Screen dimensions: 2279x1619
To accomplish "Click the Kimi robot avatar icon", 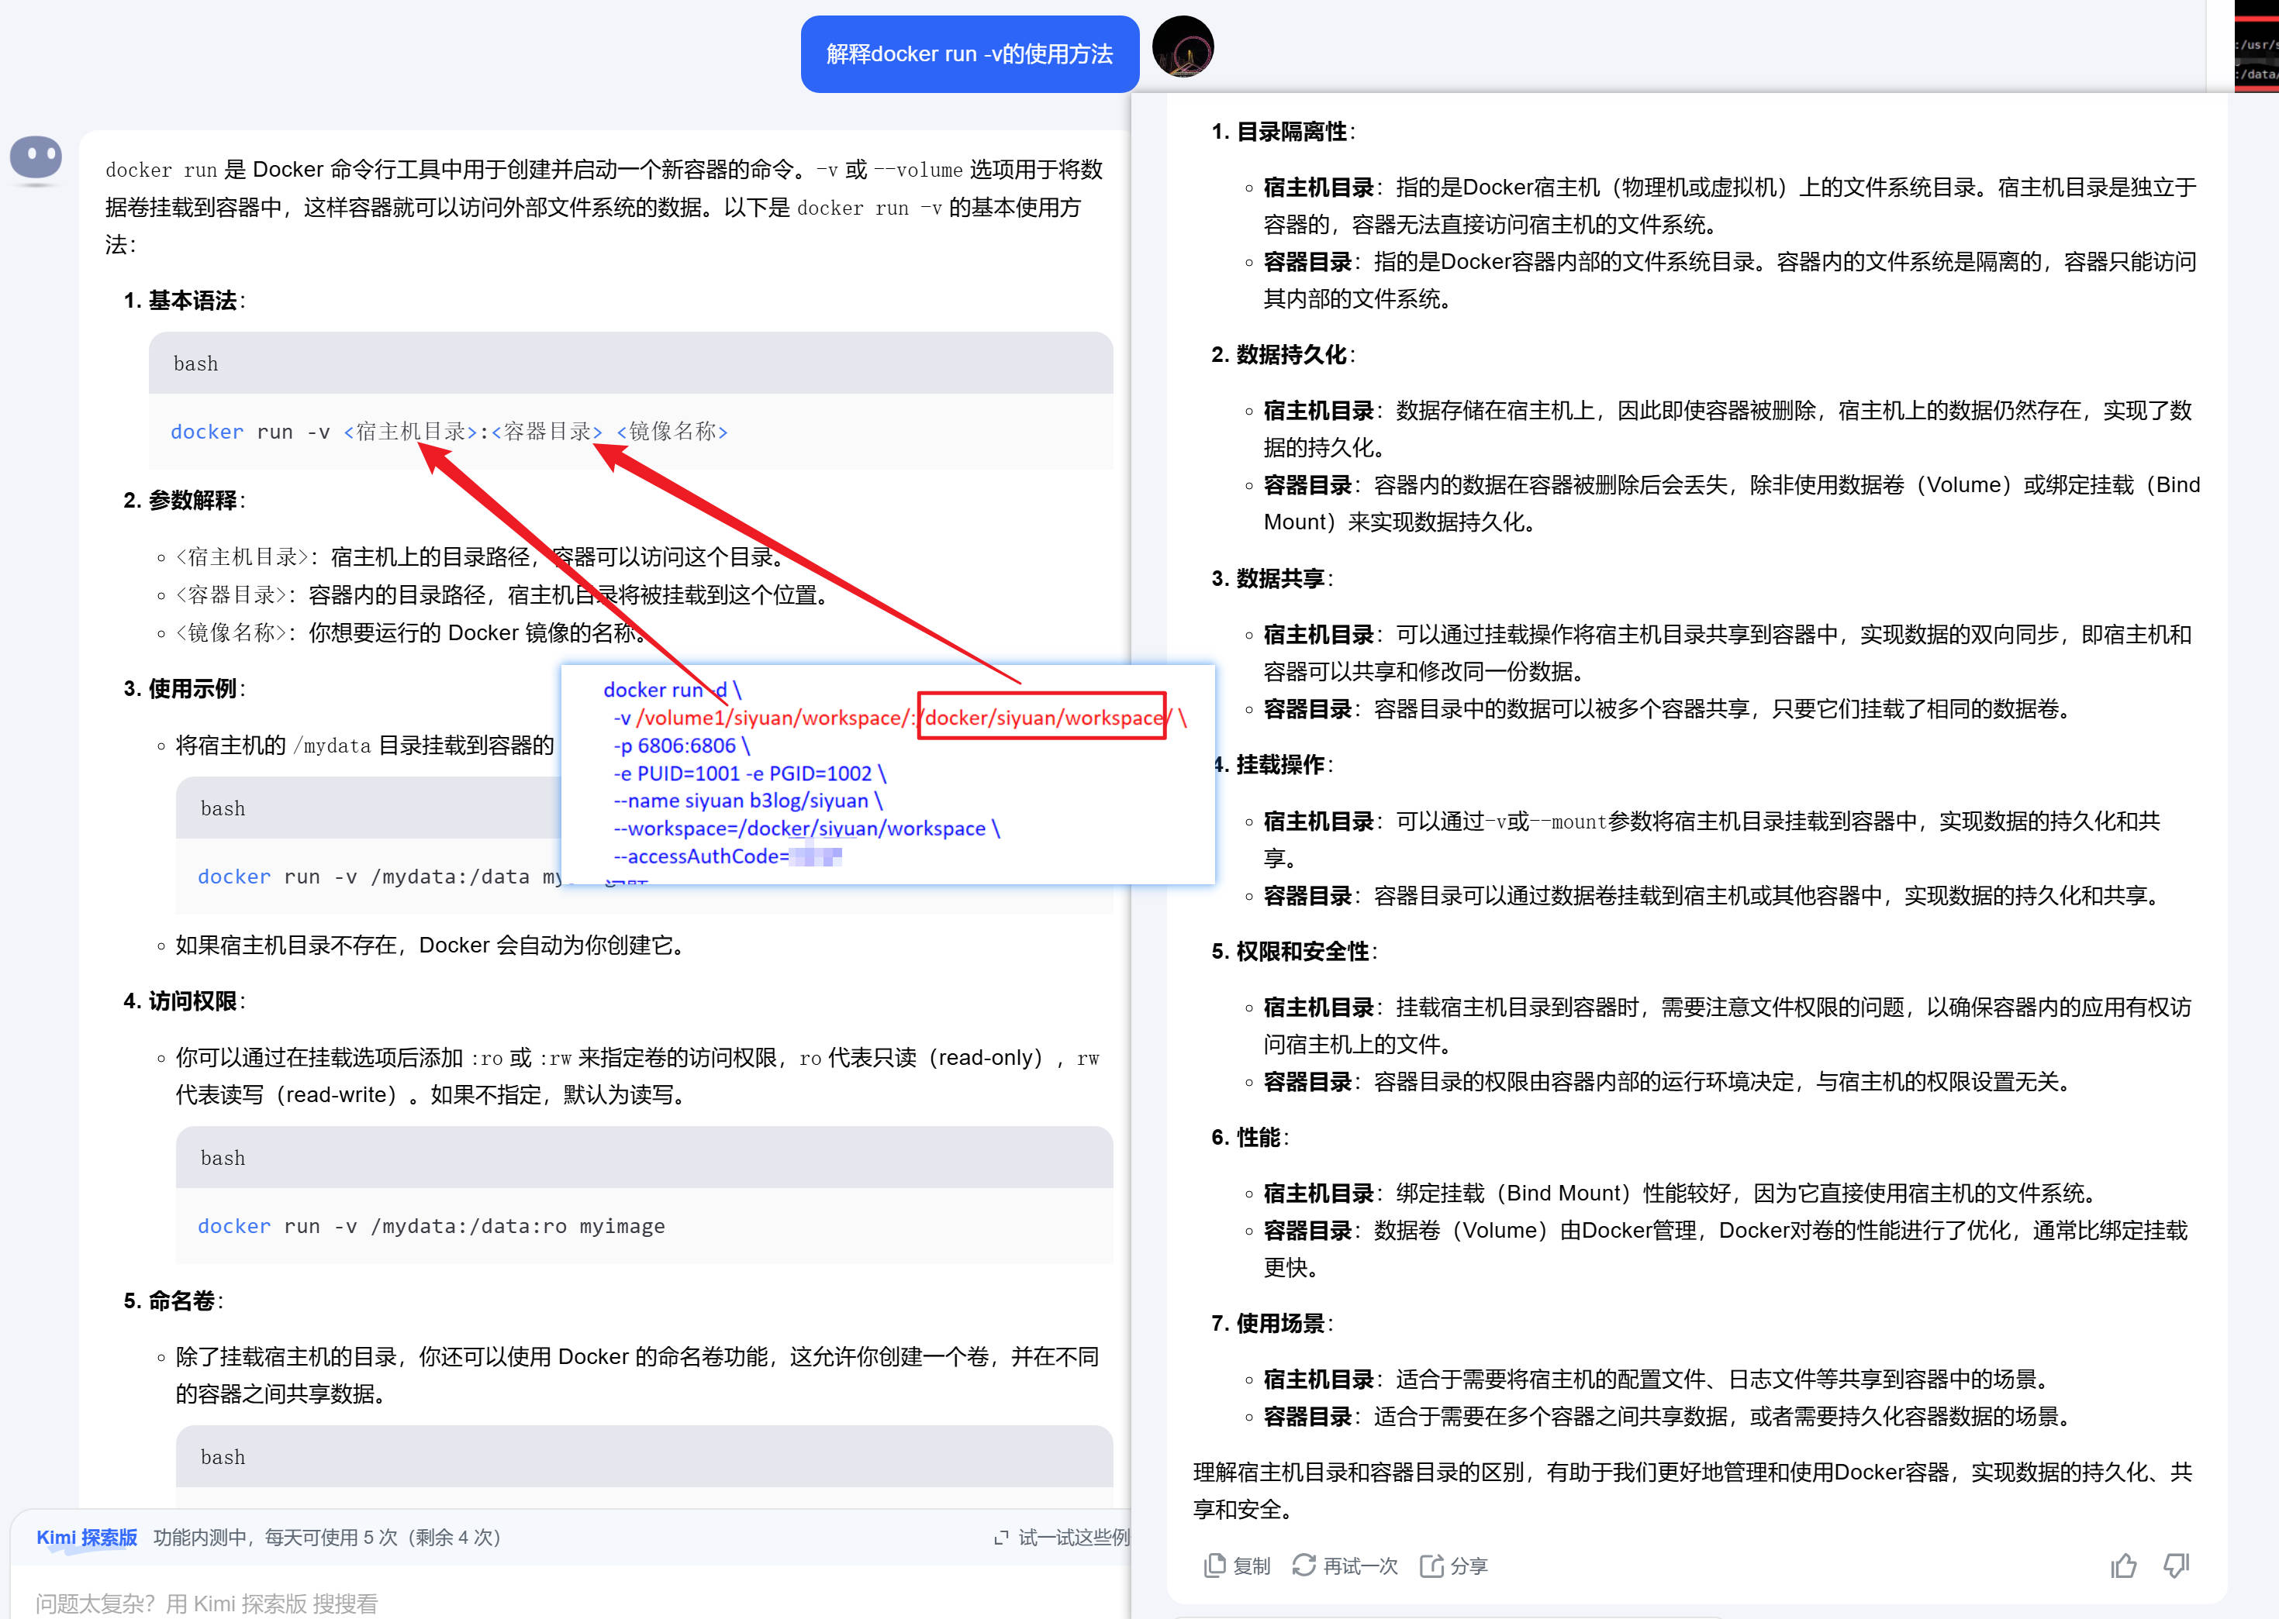I will click(x=36, y=157).
